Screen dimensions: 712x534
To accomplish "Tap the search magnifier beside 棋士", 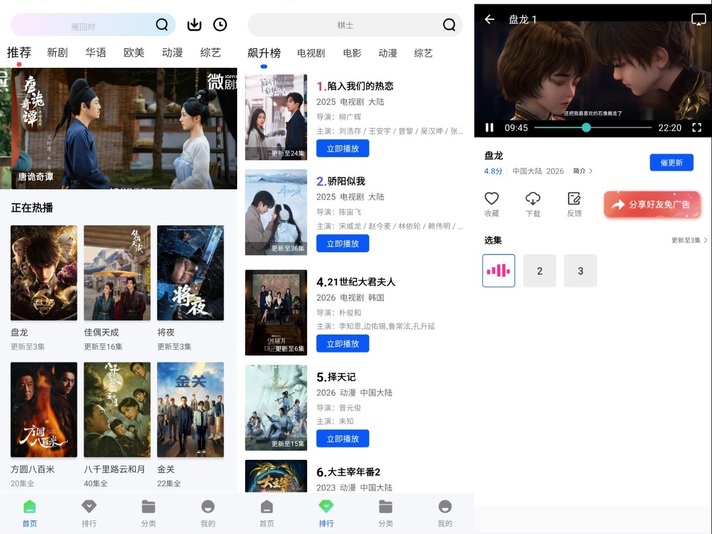I will point(449,25).
